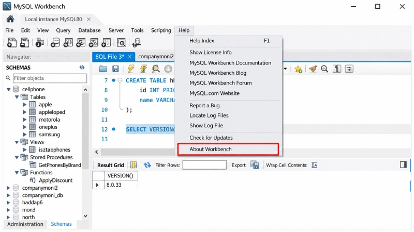Create a new stored procedure icon
The width and height of the screenshot is (414, 232).
coord(94,42)
